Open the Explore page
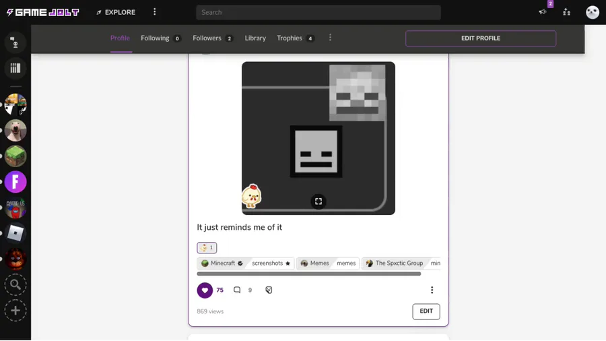The height and width of the screenshot is (341, 606). pos(116,12)
